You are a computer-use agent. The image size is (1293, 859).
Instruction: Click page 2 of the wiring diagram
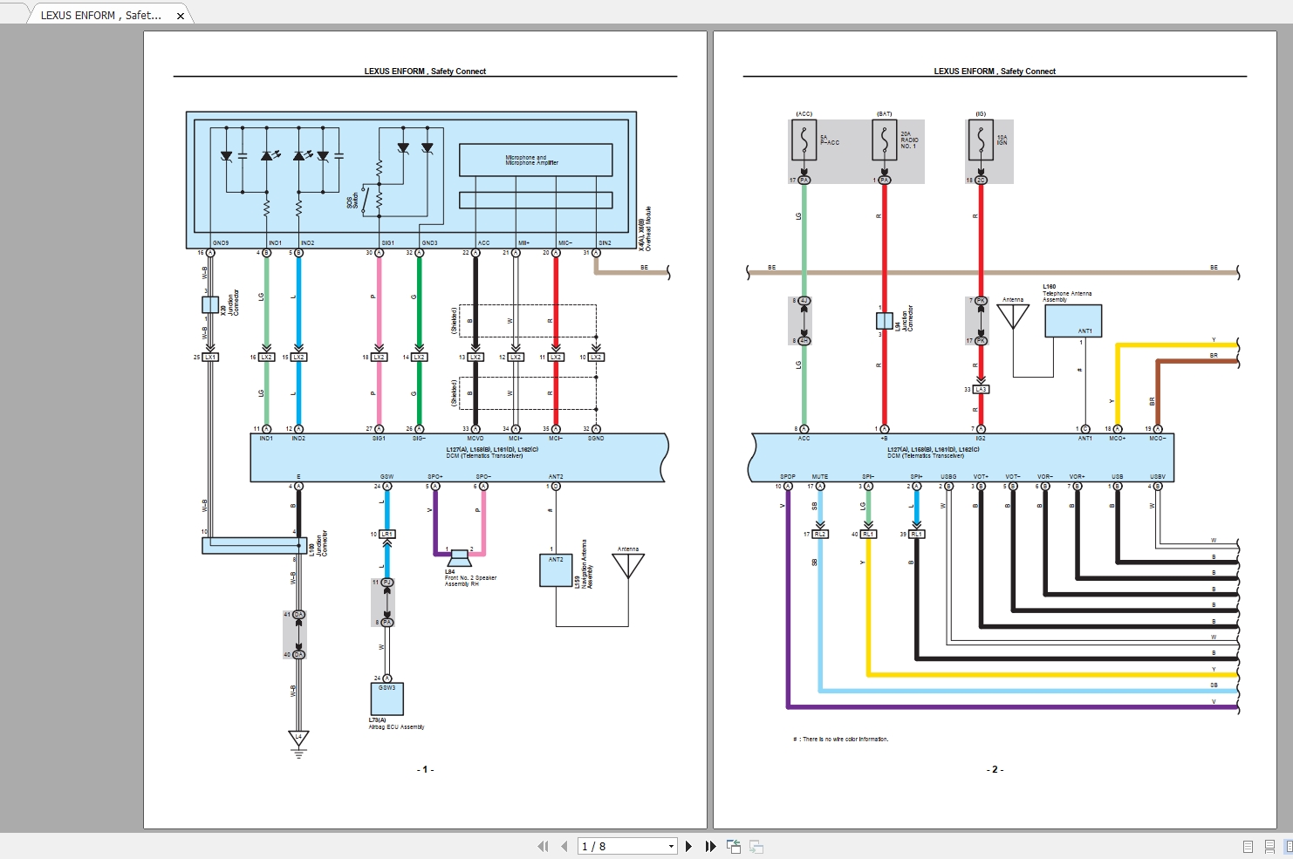click(995, 427)
